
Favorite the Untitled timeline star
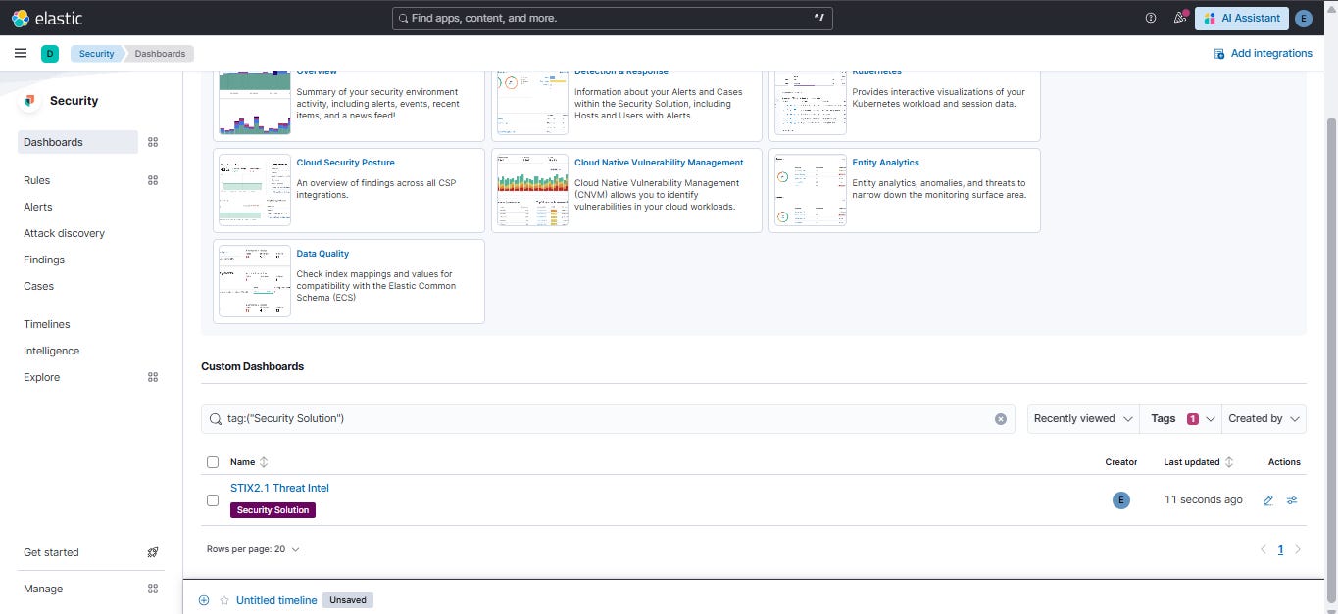(x=224, y=600)
